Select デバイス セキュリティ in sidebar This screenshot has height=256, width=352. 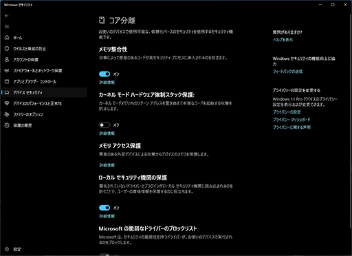click(x=44, y=92)
